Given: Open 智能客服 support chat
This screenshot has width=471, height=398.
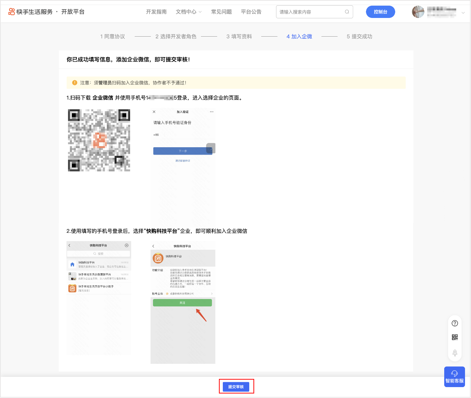Looking at the screenshot, I should click(454, 377).
